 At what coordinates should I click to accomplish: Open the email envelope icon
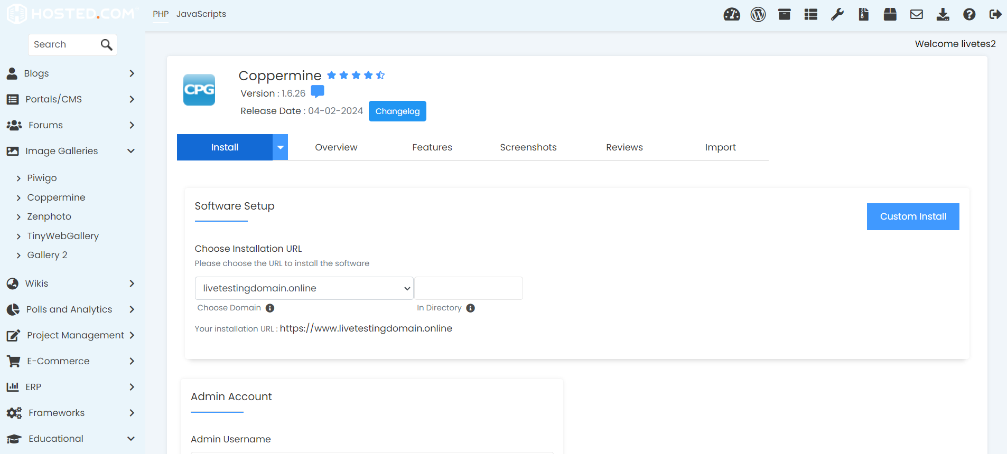pyautogui.click(x=917, y=14)
